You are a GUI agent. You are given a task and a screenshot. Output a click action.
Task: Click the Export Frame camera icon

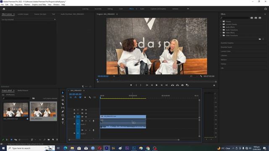(x=182, y=85)
